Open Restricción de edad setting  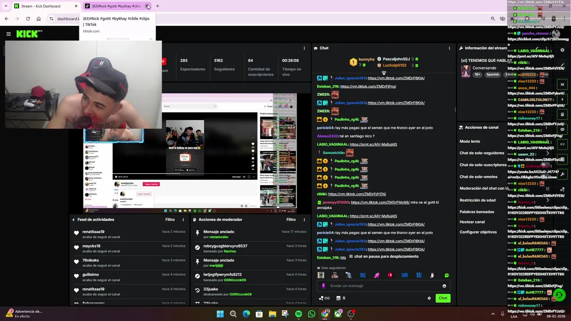point(477,200)
